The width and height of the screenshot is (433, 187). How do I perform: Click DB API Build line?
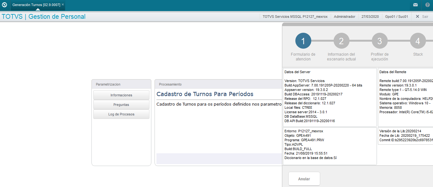pos(309,121)
